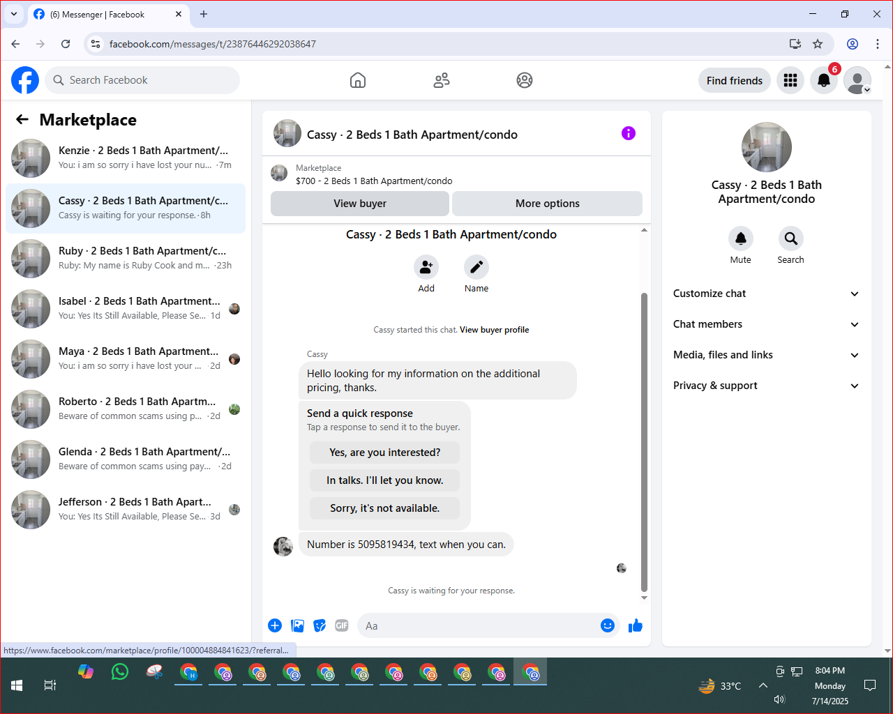Open the account profile avatar menu
The width and height of the screenshot is (893, 714).
click(857, 80)
